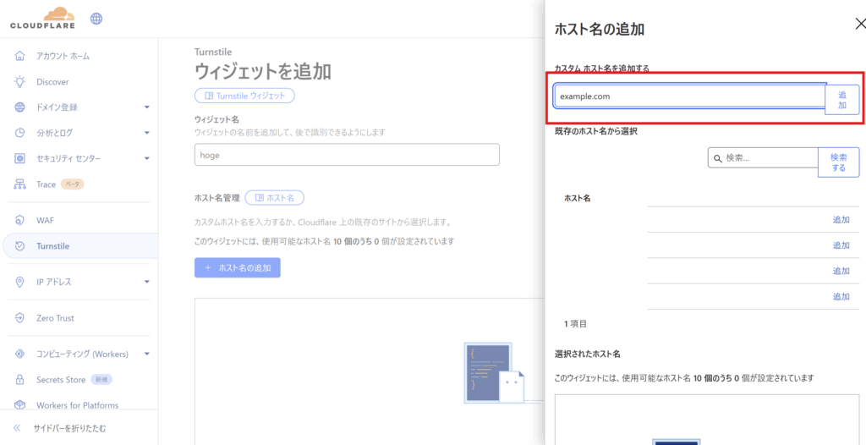Click the 分析とログ chart icon
Viewport: 866px width, 445px height.
pos(20,133)
